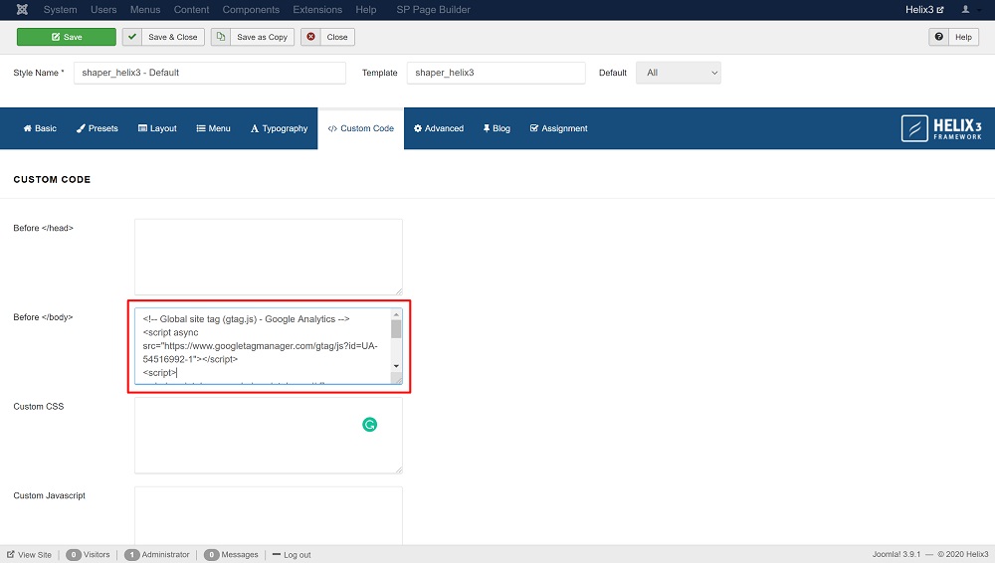Click the green Save button
Image resolution: width=995 pixels, height=563 pixels.
66,37
